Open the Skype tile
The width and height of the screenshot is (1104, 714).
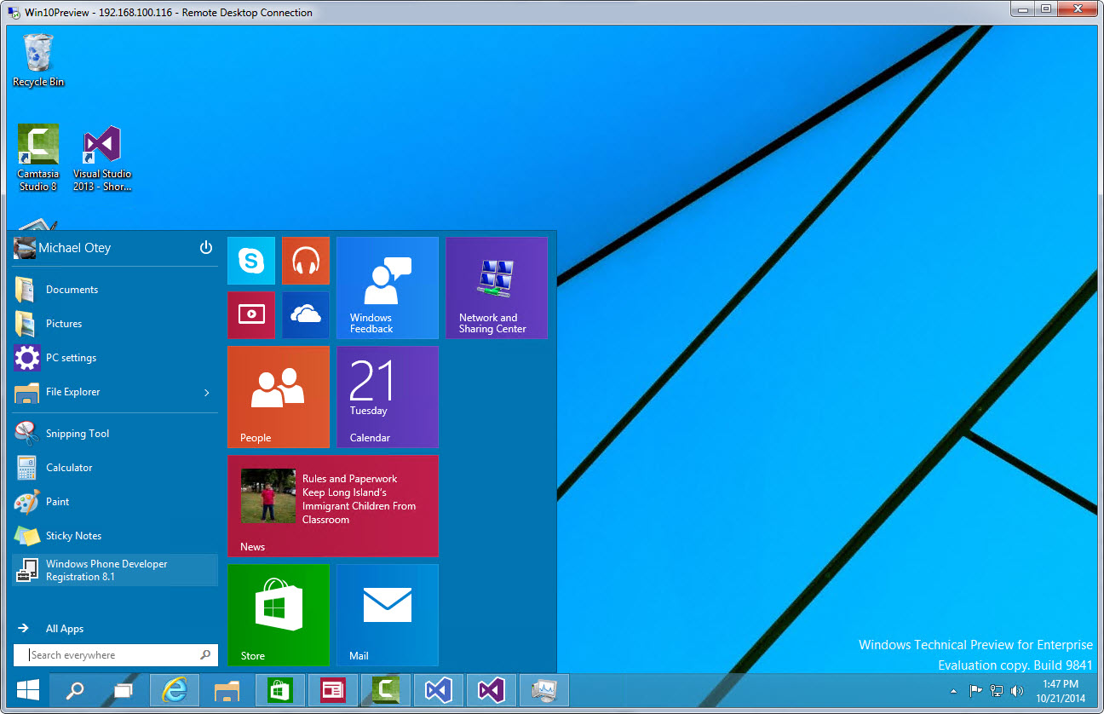coord(251,261)
